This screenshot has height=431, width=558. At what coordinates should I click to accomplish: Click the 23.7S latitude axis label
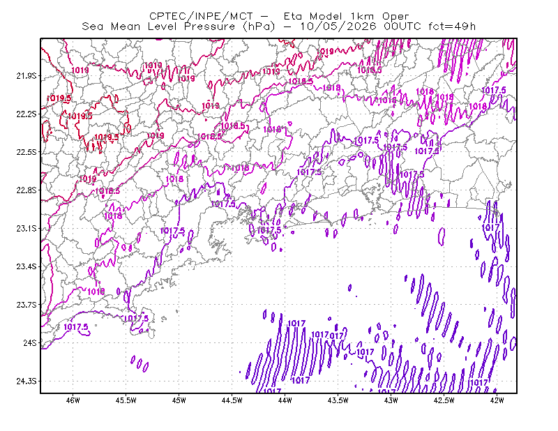coord(27,305)
